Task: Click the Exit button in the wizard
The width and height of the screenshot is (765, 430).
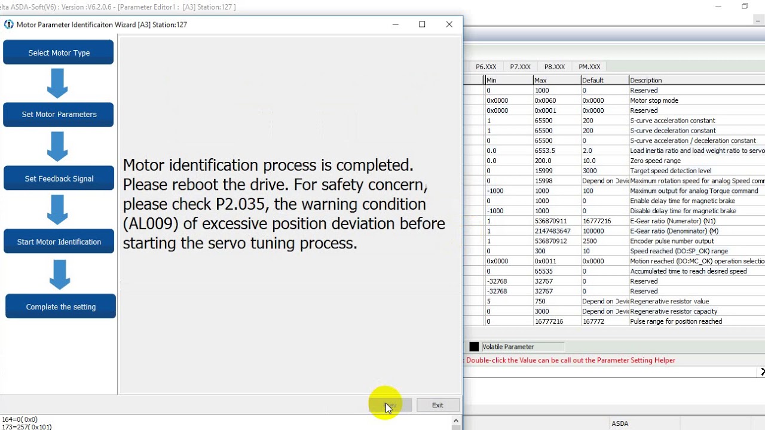Action: (437, 405)
